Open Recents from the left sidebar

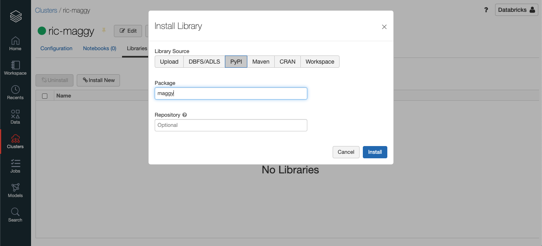click(x=15, y=91)
